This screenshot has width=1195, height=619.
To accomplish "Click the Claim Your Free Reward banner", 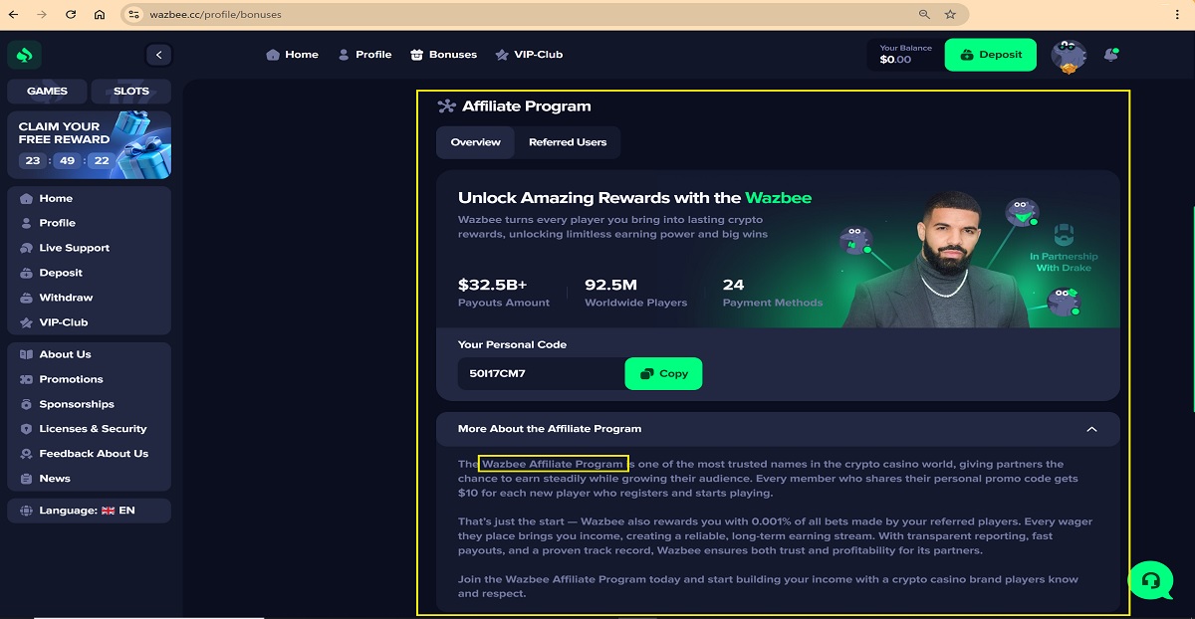I will (x=89, y=144).
